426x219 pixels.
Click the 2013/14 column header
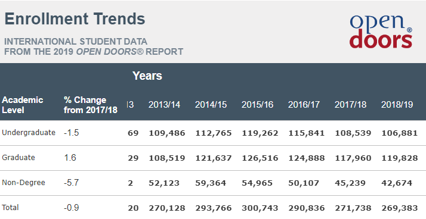164,105
